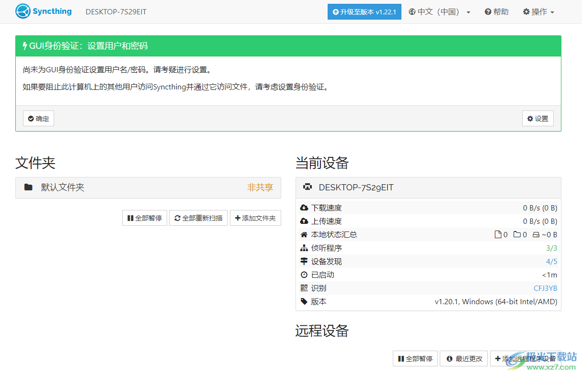Click the 侦听程序 label

pyautogui.click(x=327, y=248)
